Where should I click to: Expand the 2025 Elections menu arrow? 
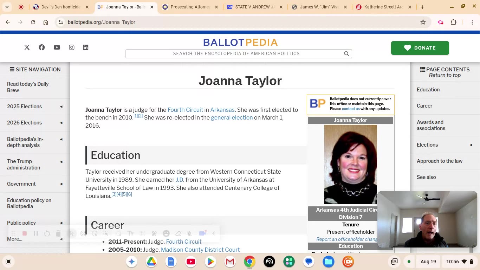coord(61,107)
